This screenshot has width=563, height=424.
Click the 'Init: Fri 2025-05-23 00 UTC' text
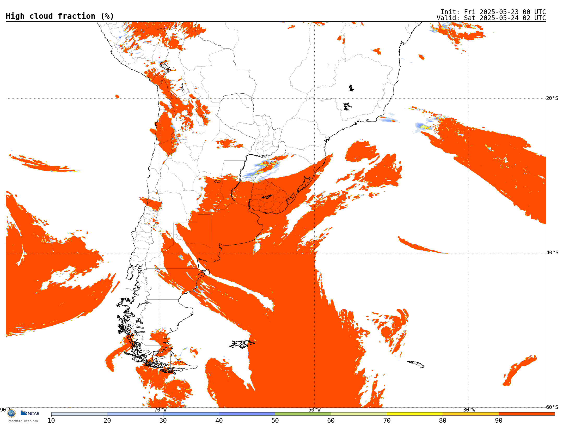tap(493, 12)
